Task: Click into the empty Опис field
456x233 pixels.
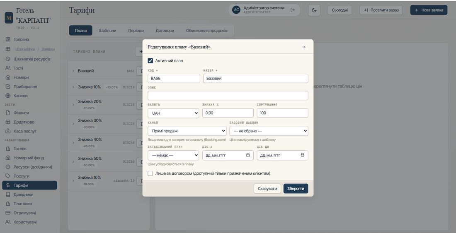Action: [228, 96]
